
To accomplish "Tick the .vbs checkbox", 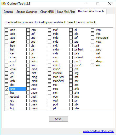I will pos(92,34).
